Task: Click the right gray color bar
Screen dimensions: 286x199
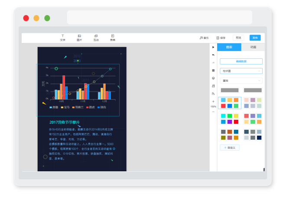Action: (253, 90)
